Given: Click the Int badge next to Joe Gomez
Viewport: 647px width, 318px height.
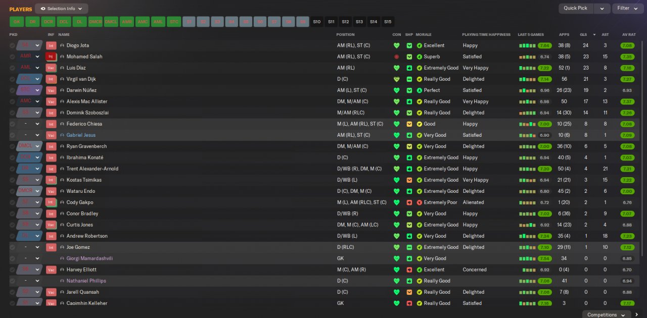Looking at the screenshot, I should point(51,247).
